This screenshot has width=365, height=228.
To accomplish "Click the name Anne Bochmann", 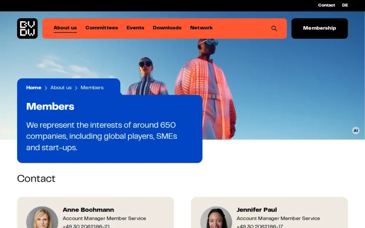I will [x=88, y=210].
